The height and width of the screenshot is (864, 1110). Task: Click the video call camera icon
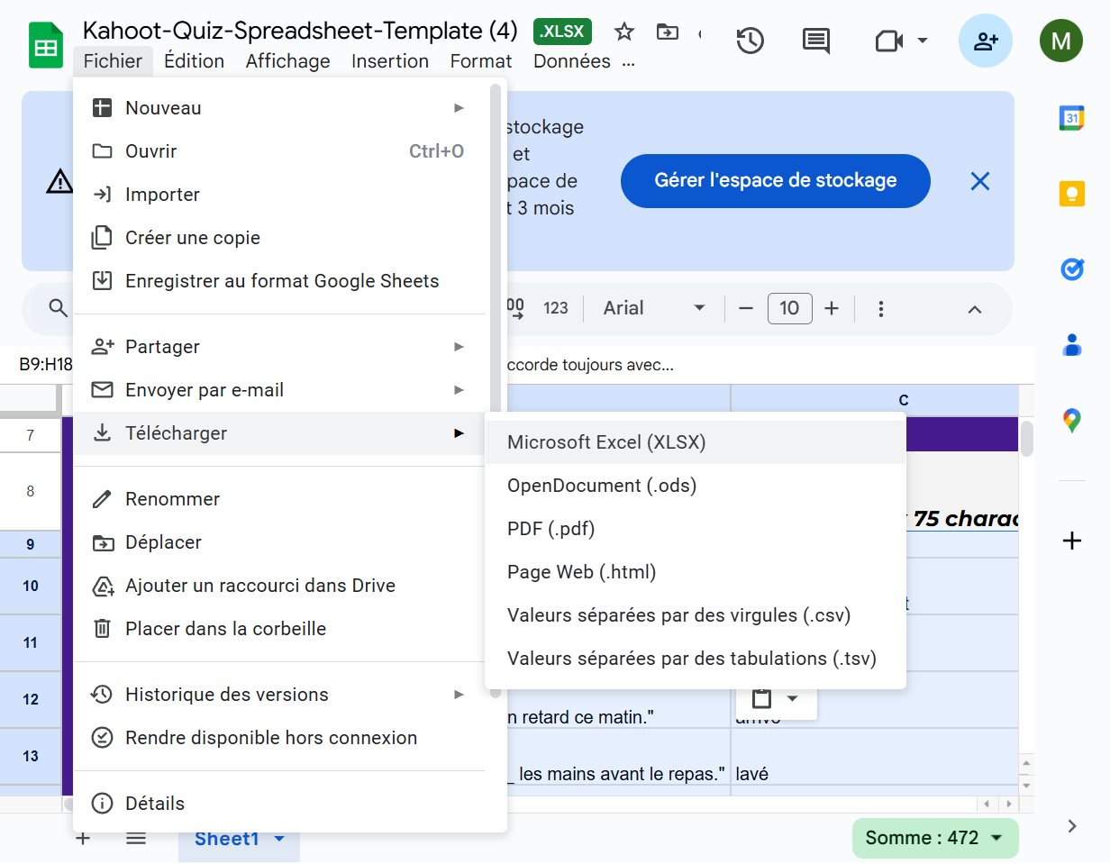pyautogui.click(x=888, y=41)
